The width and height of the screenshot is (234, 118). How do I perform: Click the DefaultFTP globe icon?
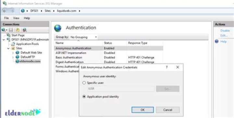click(x=18, y=57)
